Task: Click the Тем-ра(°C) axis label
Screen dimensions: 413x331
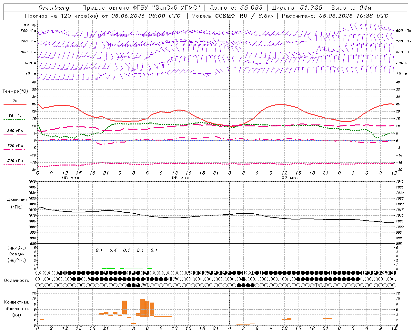Action: click(15, 91)
